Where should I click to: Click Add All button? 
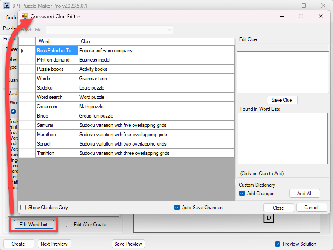tap(304, 194)
